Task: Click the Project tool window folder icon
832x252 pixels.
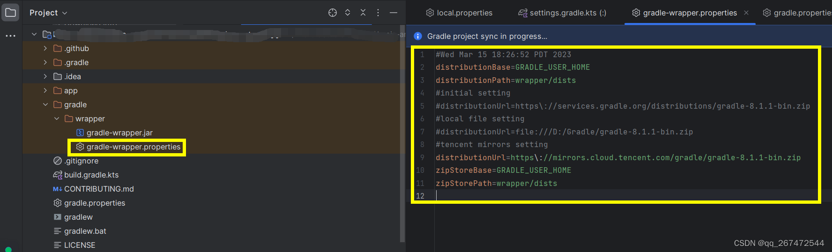Action: coord(10,13)
